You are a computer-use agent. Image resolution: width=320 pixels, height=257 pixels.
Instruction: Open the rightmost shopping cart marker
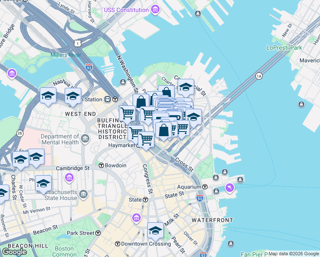click(183, 128)
